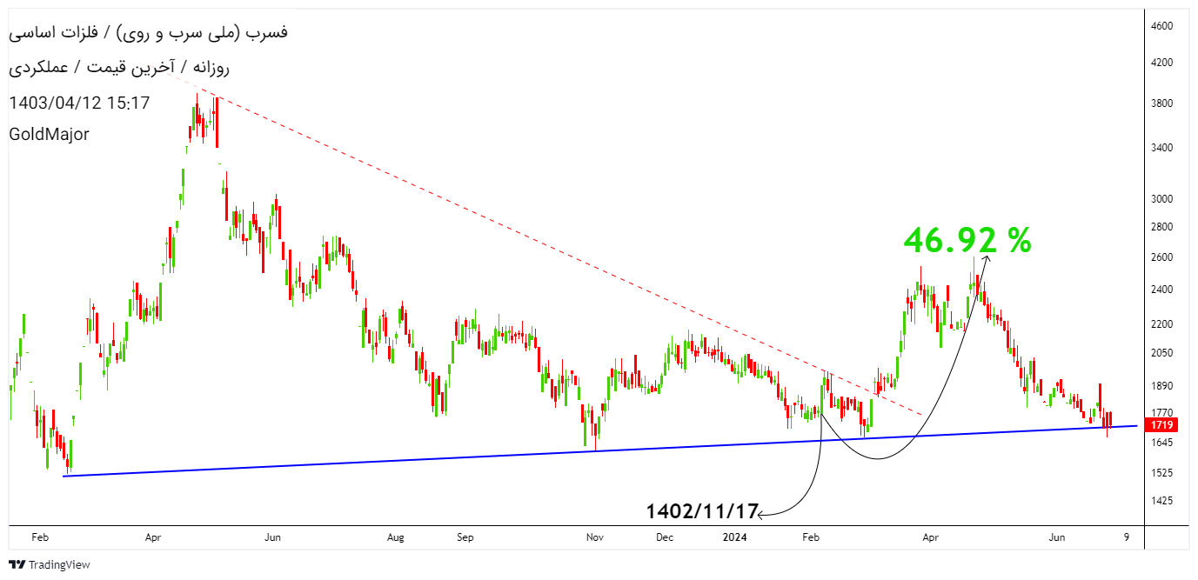Click the chart title line with فسرب

(149, 33)
